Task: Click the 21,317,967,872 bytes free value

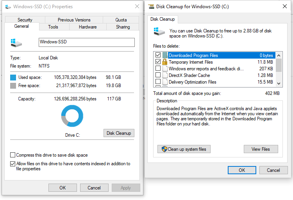Action: pos(76,86)
